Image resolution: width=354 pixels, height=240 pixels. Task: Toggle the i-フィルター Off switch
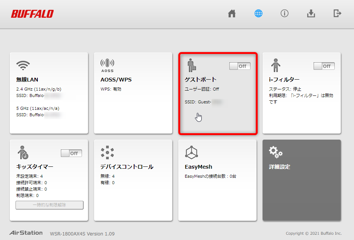[324, 66]
